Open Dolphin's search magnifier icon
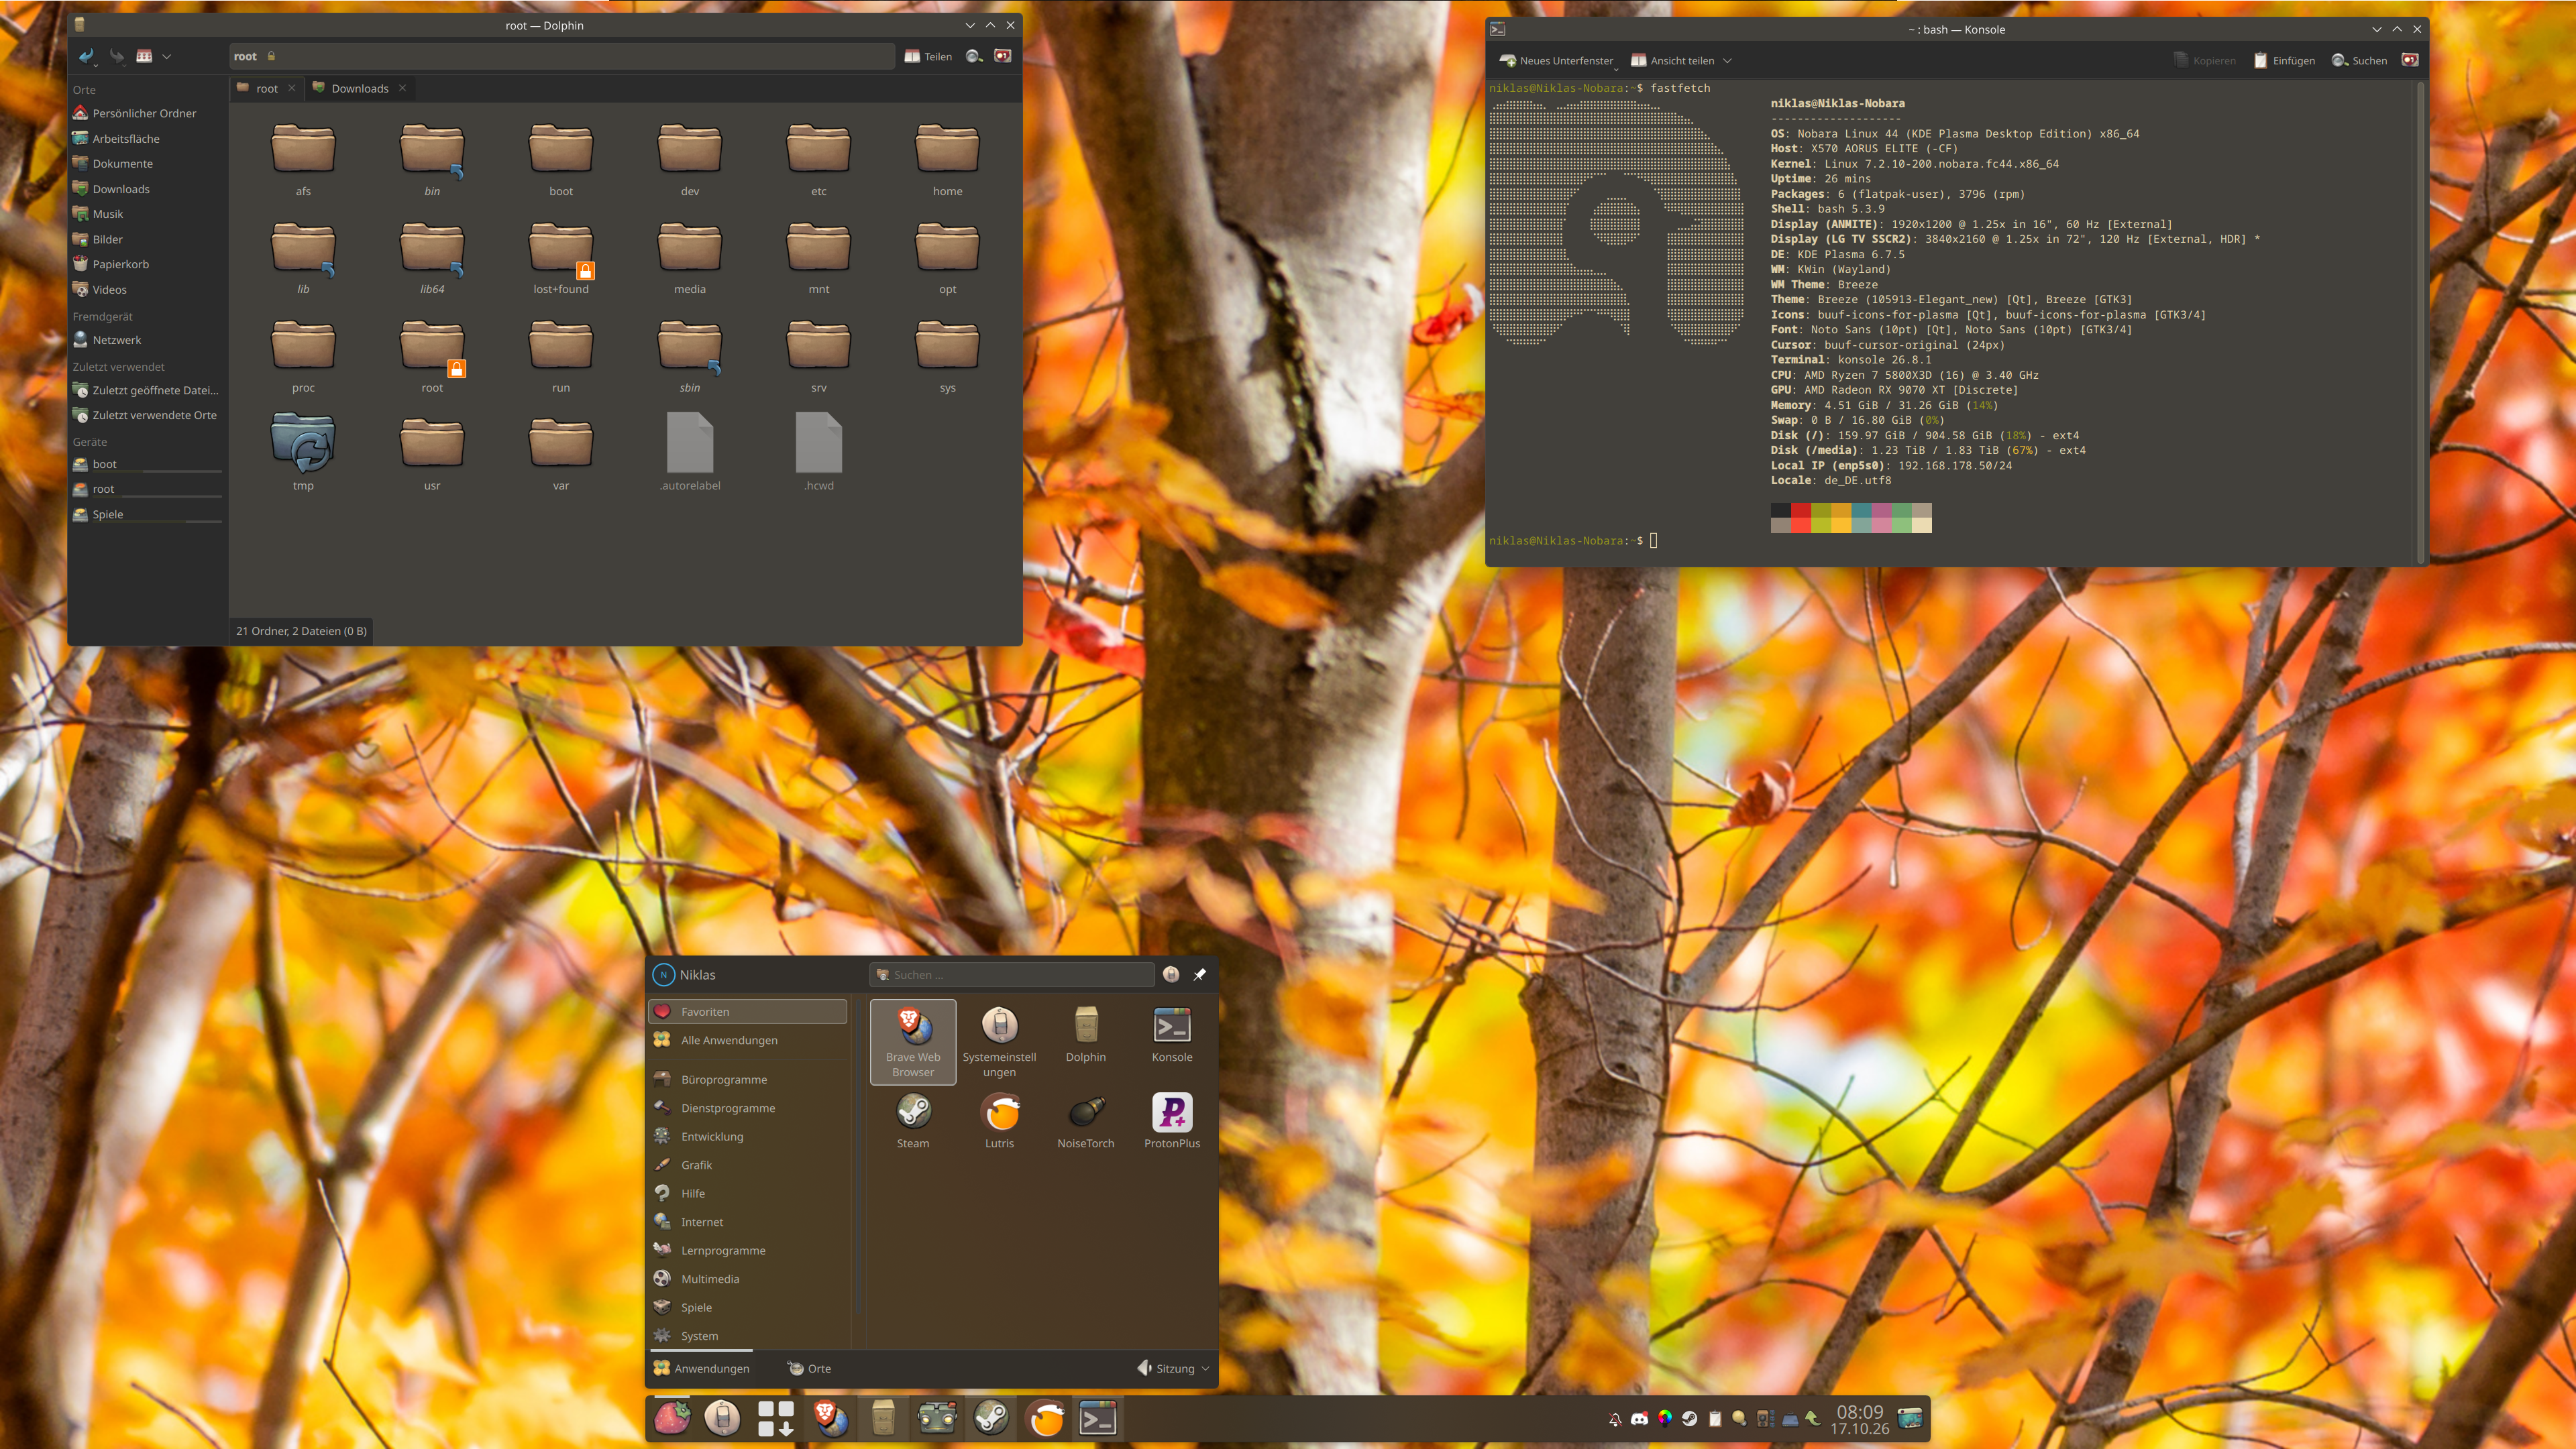Screen dimensions: 2576x1449 [974, 57]
